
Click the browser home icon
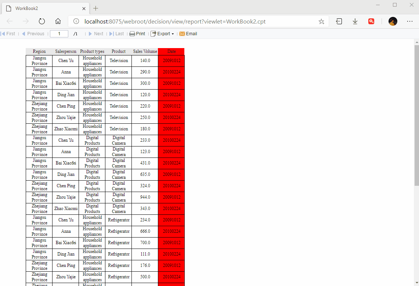click(x=58, y=21)
